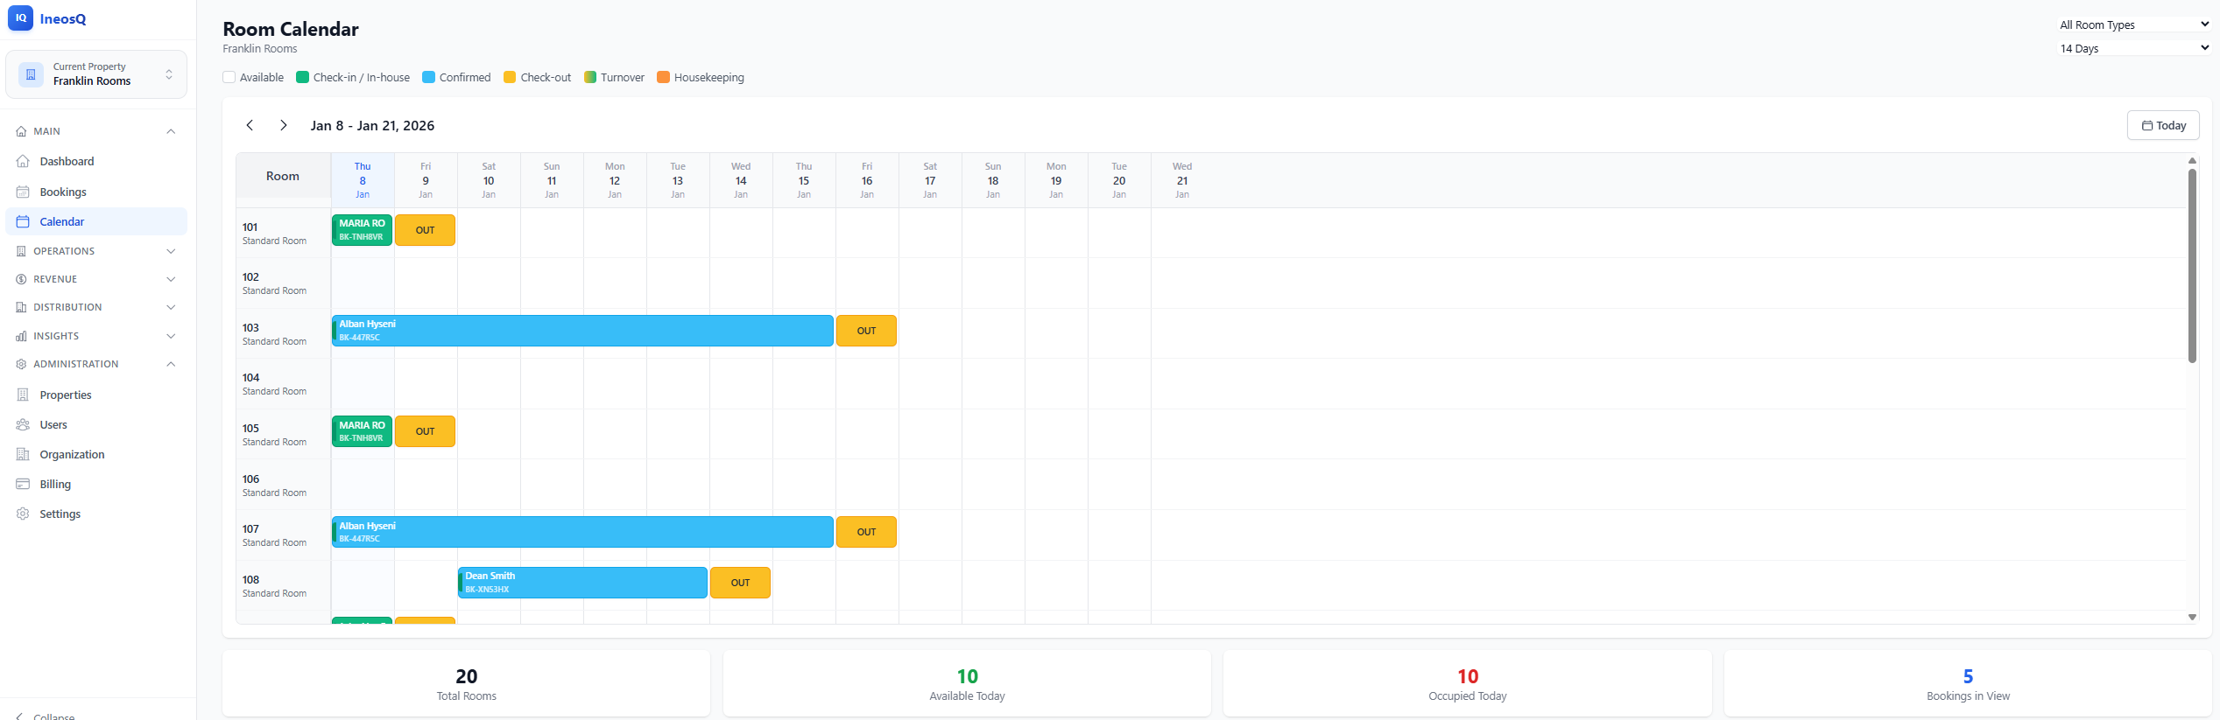Click the Properties building icon
The height and width of the screenshot is (720, 2220).
23,395
